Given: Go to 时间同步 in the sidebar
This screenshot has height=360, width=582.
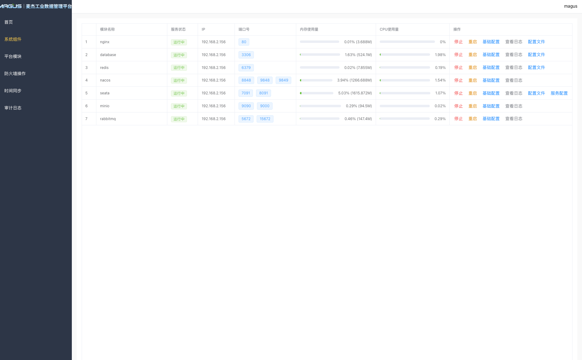Looking at the screenshot, I should [x=13, y=91].
